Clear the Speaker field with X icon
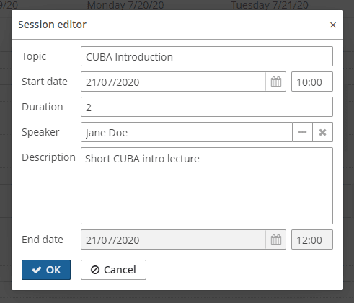This screenshot has height=303, width=354. [x=322, y=132]
